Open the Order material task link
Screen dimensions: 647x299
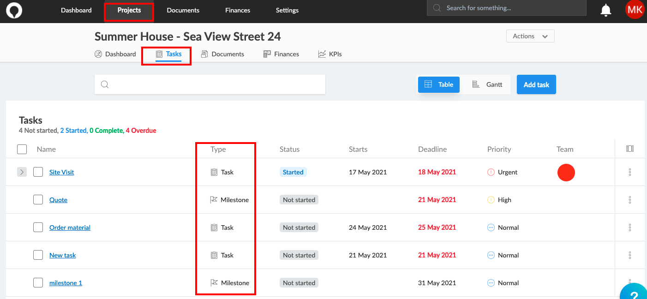[70, 227]
